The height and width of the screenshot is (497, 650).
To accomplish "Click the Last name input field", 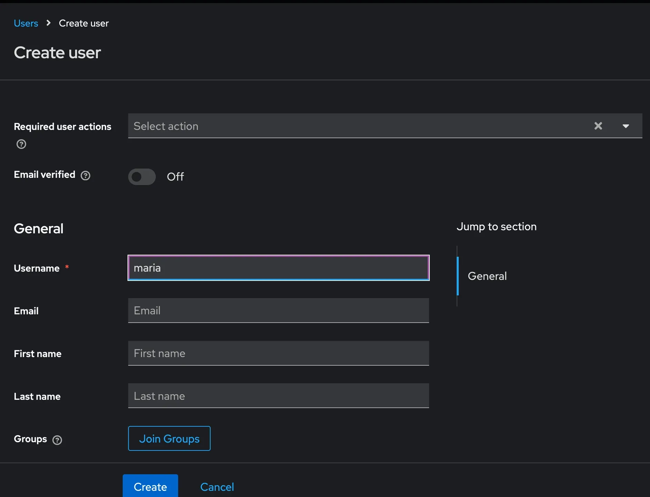I will (278, 396).
